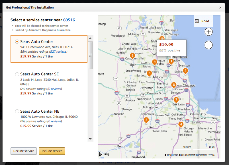Open 0 reviews for Sears Auto Center NE
Image resolution: width=229 pixels, height=165 pixels.
point(55,121)
